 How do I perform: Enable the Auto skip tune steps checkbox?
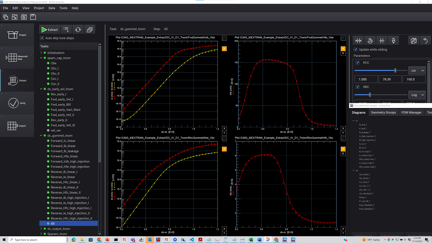point(42,38)
